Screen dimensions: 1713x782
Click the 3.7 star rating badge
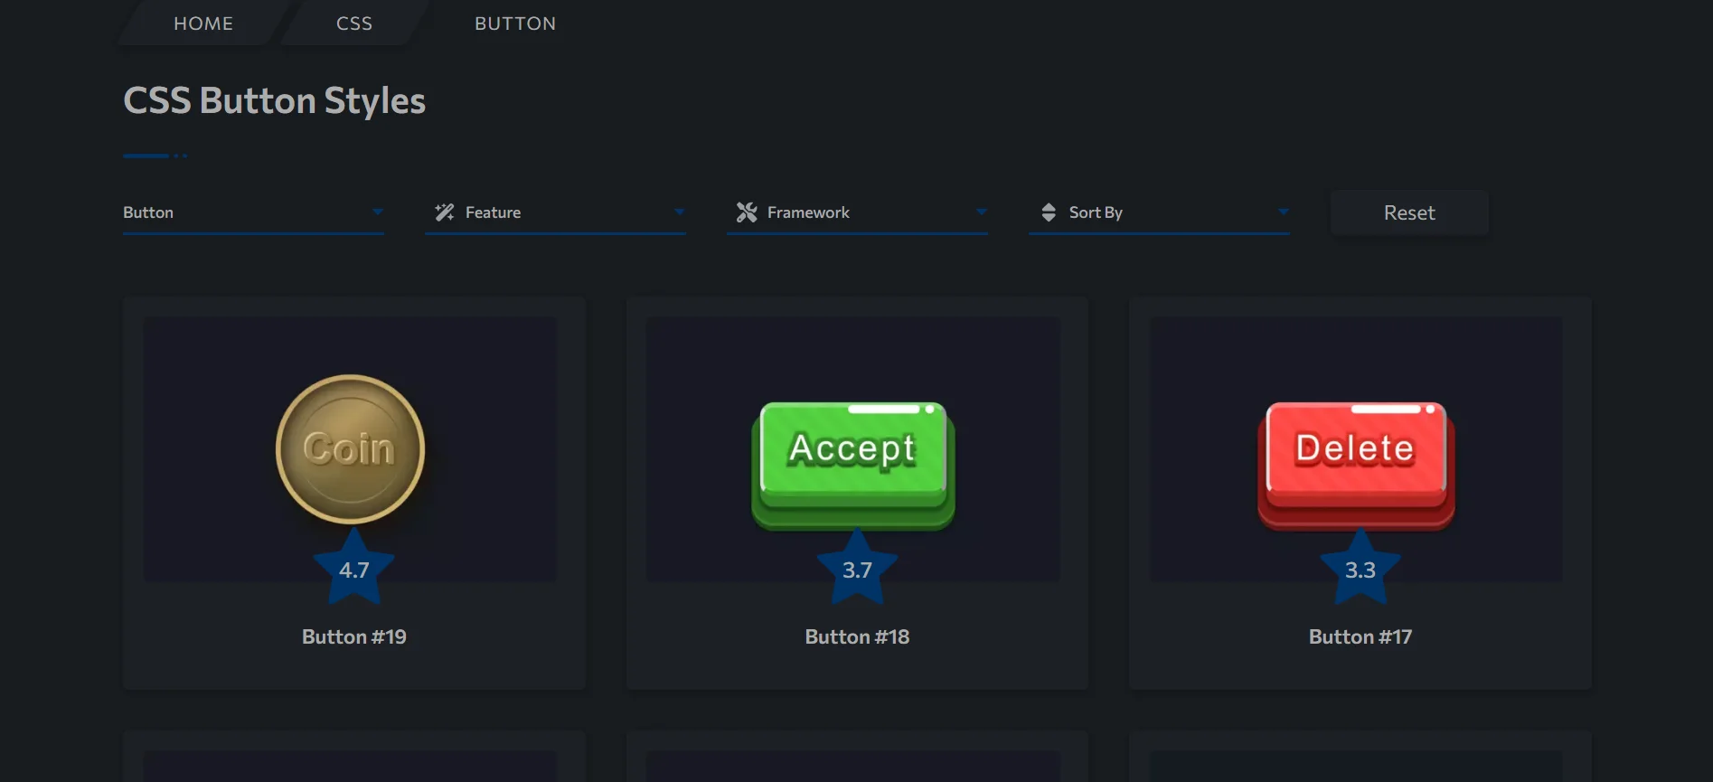click(857, 568)
